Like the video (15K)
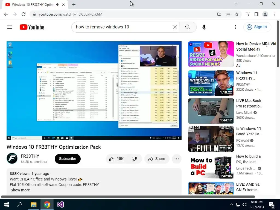280x210 pixels. click(x=117, y=159)
